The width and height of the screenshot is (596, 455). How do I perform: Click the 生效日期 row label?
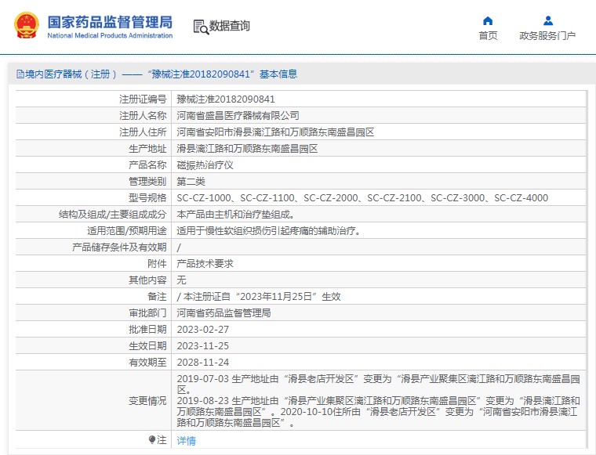tap(147, 346)
